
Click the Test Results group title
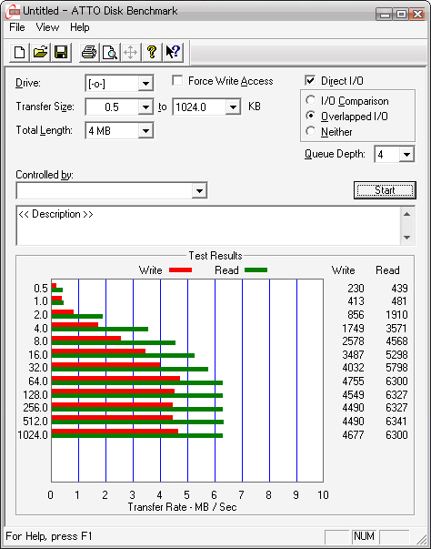215,256
